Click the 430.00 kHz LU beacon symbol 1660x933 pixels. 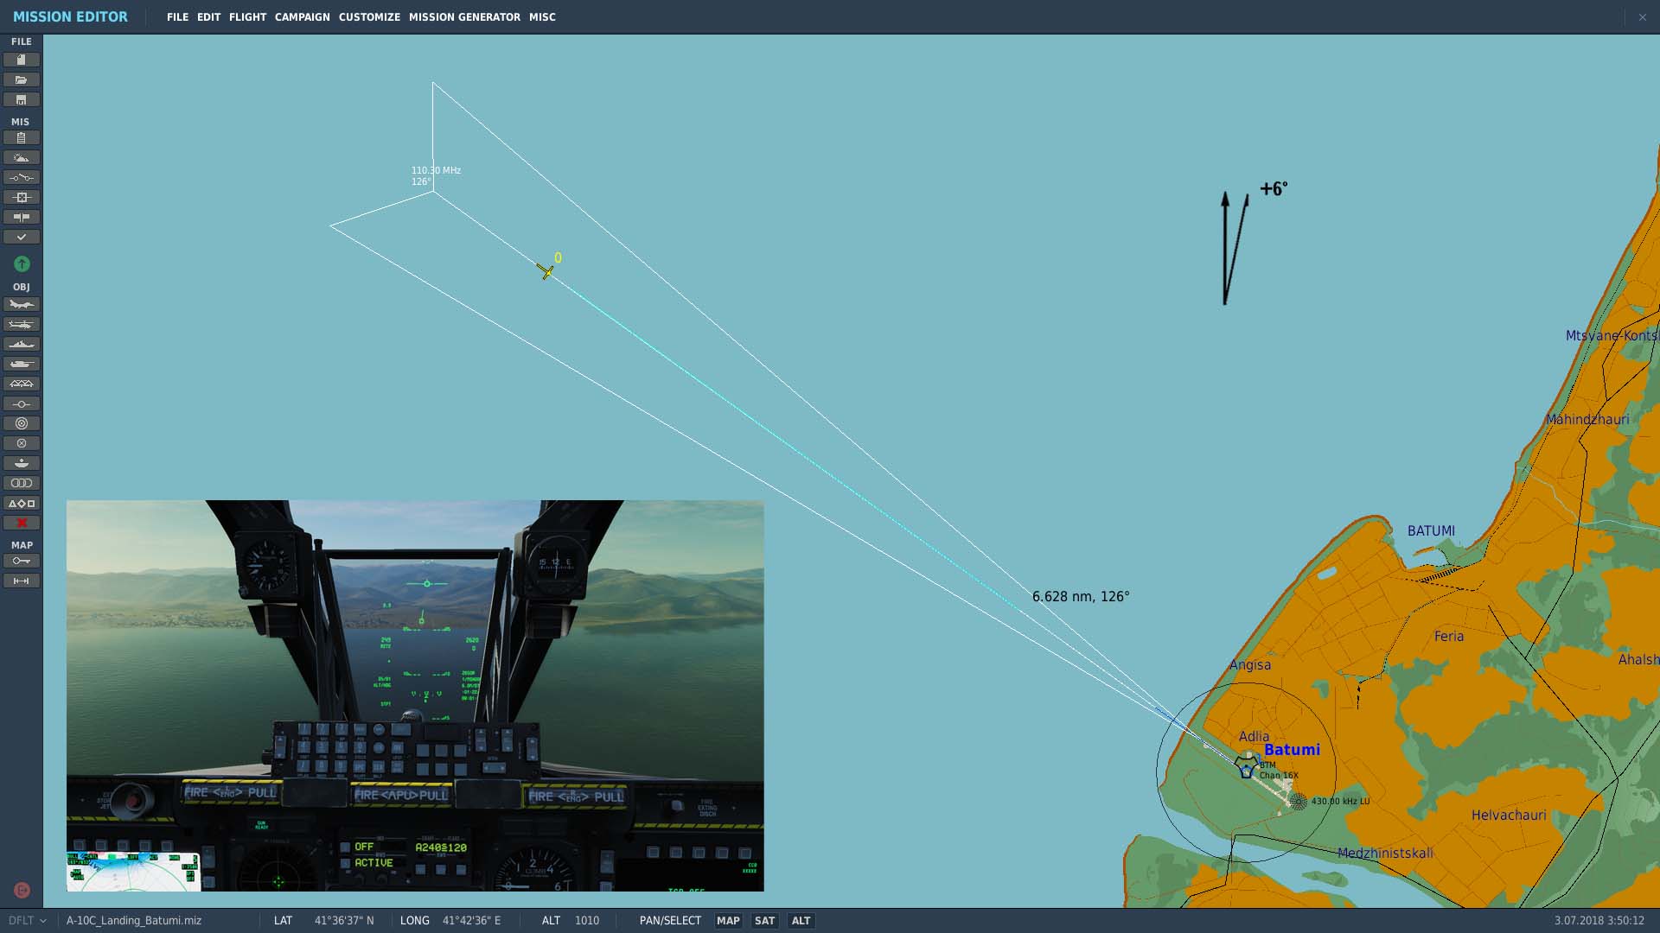point(1298,802)
